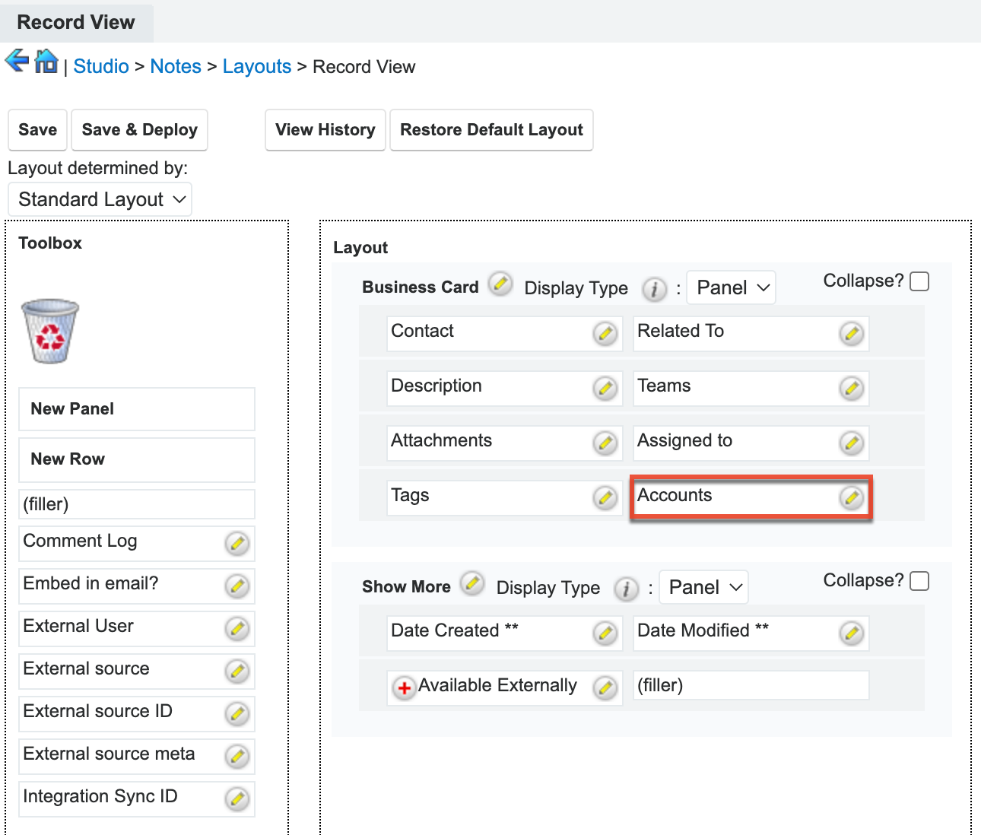Edit the Business Card panel label
Screen dimensions: 981x835
500,284
